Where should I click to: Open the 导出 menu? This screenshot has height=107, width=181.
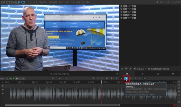point(61,2)
